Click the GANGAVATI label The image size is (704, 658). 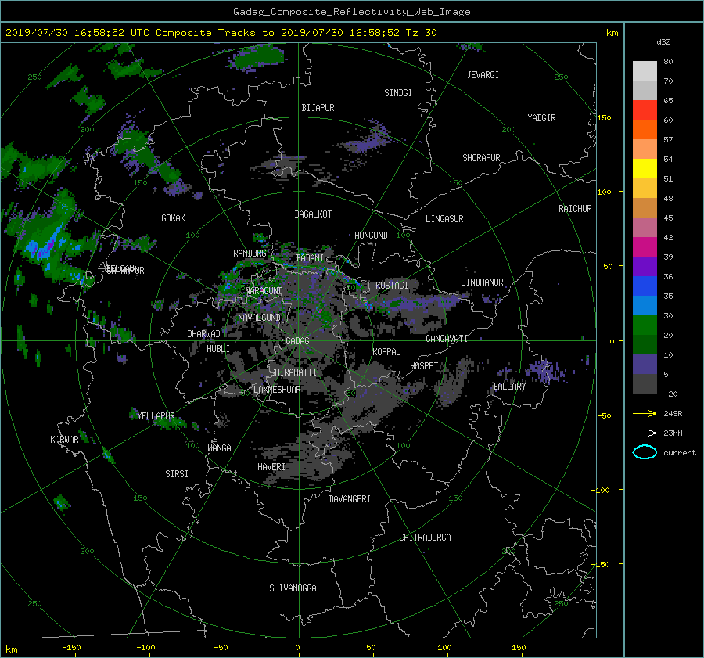click(x=447, y=339)
